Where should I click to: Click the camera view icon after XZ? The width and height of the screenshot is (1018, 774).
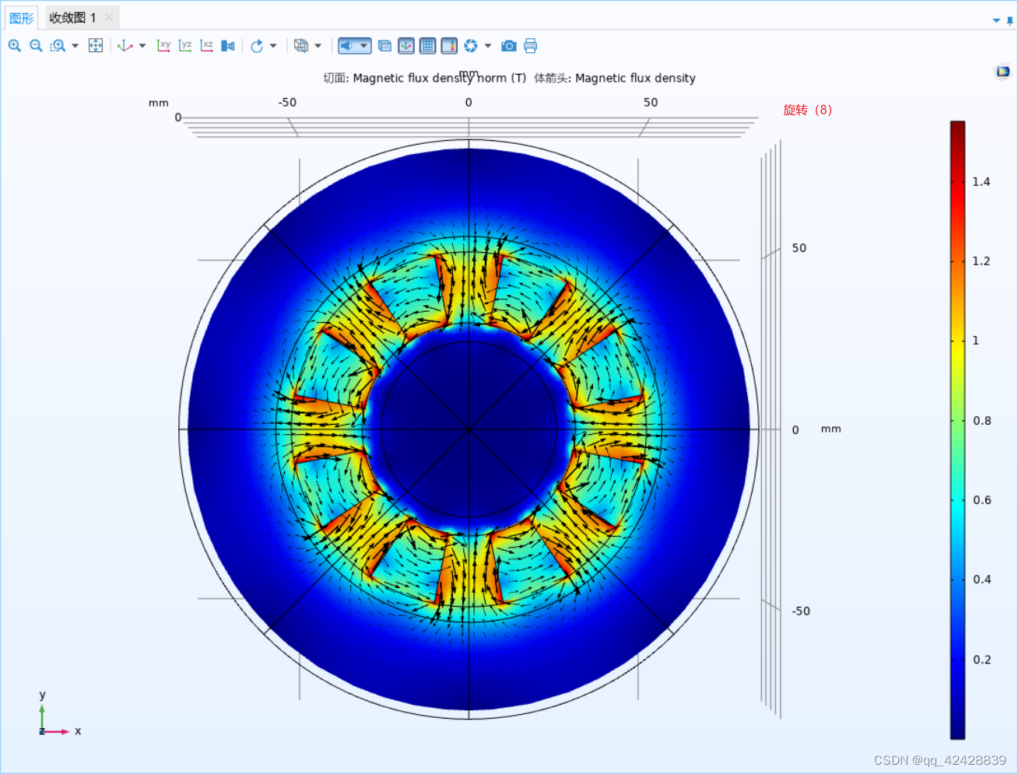(228, 46)
